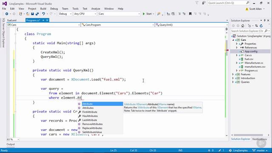Open the Edit menu

click(12, 8)
